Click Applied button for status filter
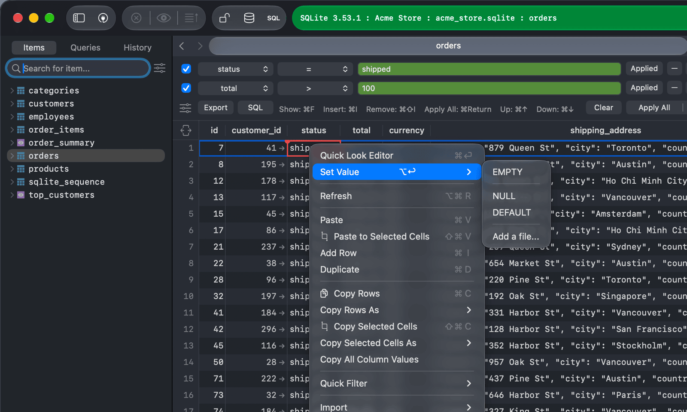The width and height of the screenshot is (687, 412). pyautogui.click(x=644, y=69)
